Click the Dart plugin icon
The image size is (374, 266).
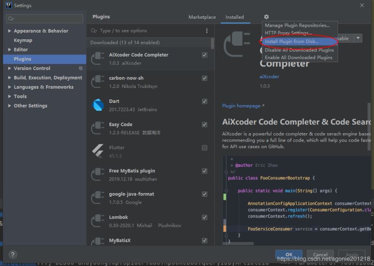pyautogui.click(x=98, y=105)
